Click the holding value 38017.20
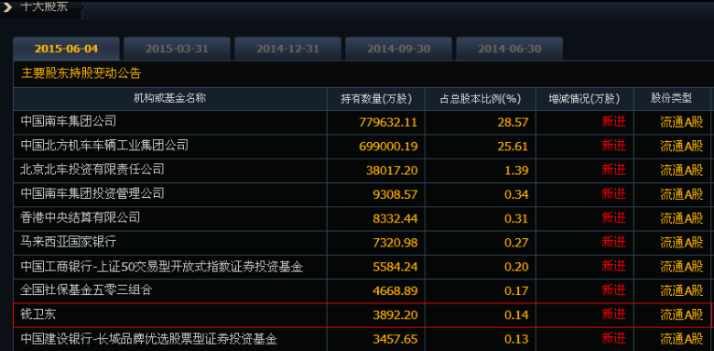 [392, 170]
